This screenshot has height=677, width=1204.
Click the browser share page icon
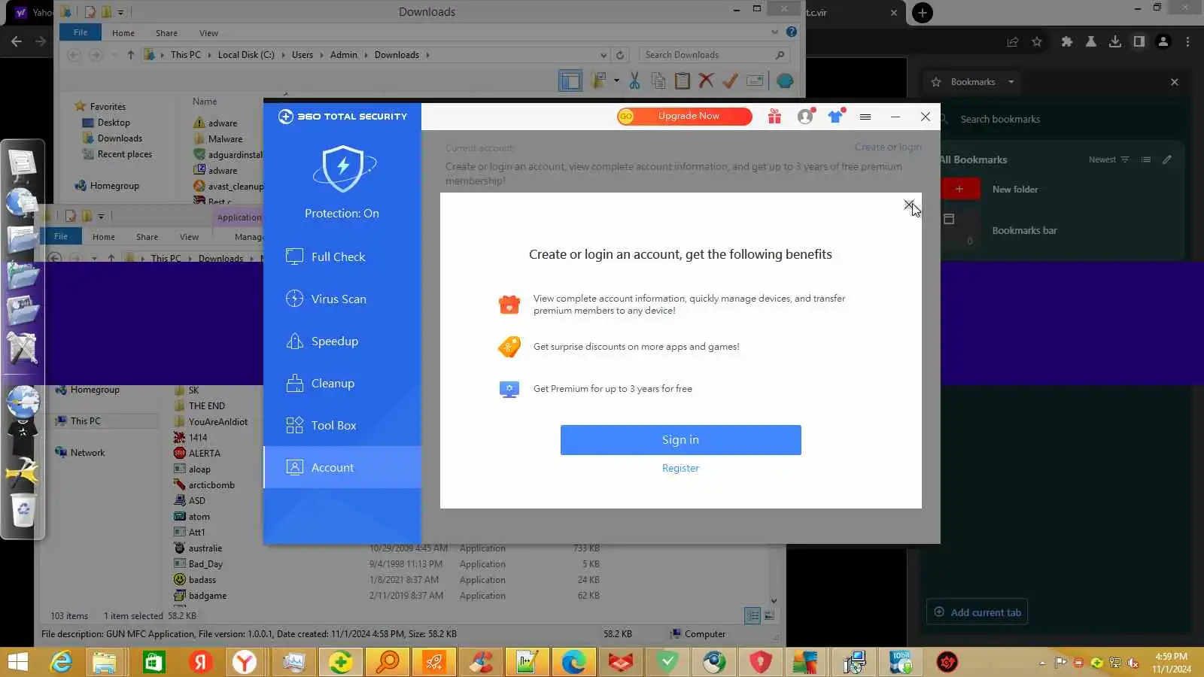(1013, 42)
